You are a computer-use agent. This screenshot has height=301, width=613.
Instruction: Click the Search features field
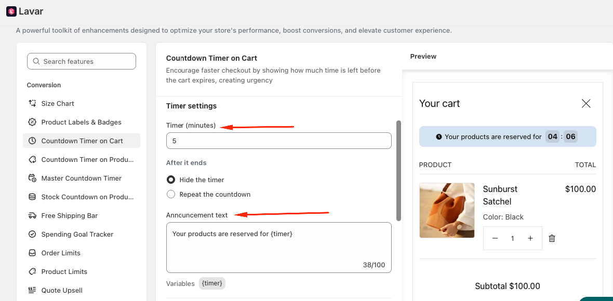coord(82,61)
